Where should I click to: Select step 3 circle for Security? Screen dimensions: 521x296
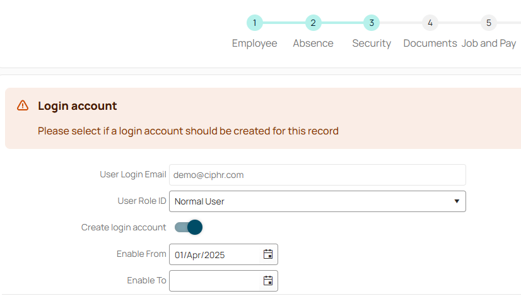point(372,23)
